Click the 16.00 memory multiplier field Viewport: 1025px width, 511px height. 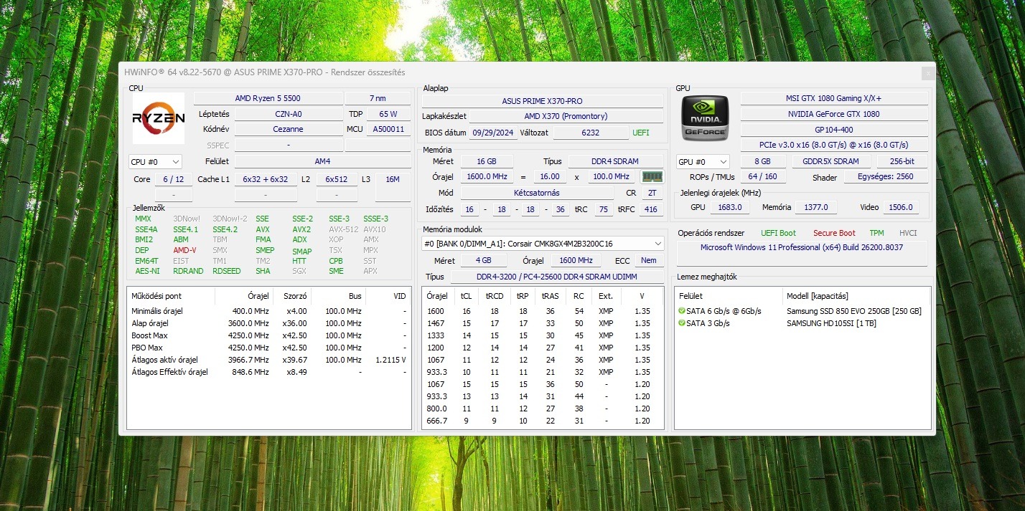coord(549,176)
